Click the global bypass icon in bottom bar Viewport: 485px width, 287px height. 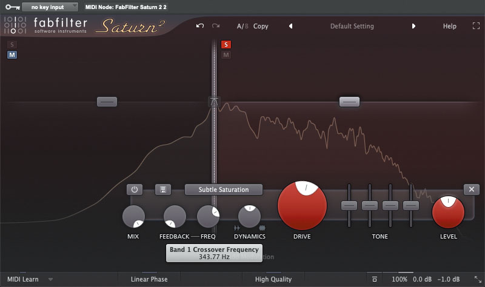point(375,279)
